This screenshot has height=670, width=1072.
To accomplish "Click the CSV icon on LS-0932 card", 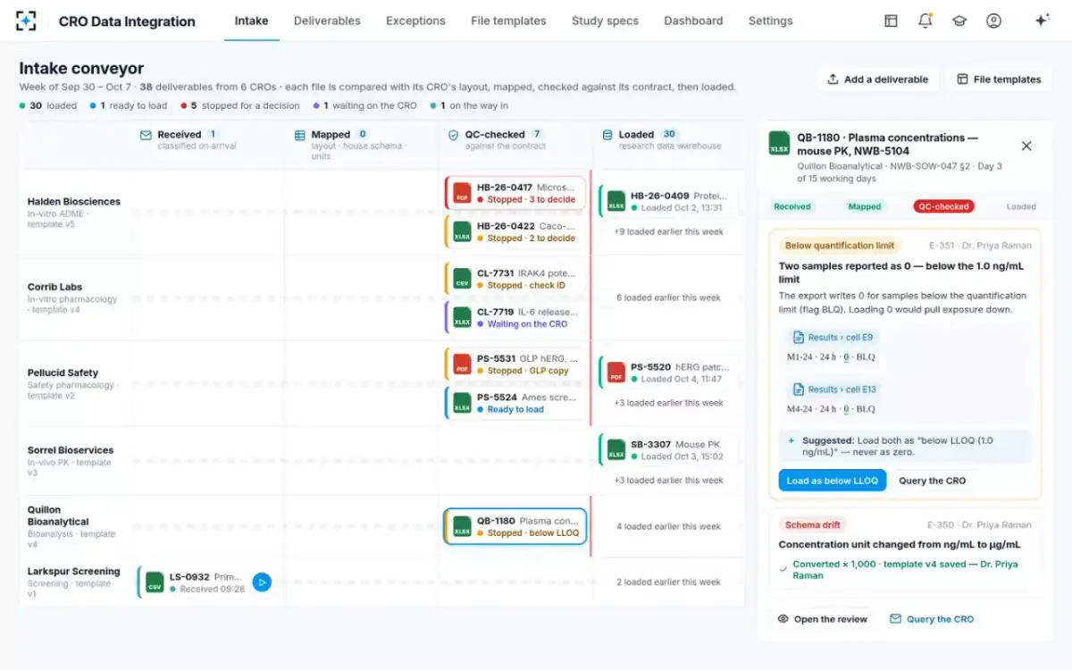I will (155, 582).
